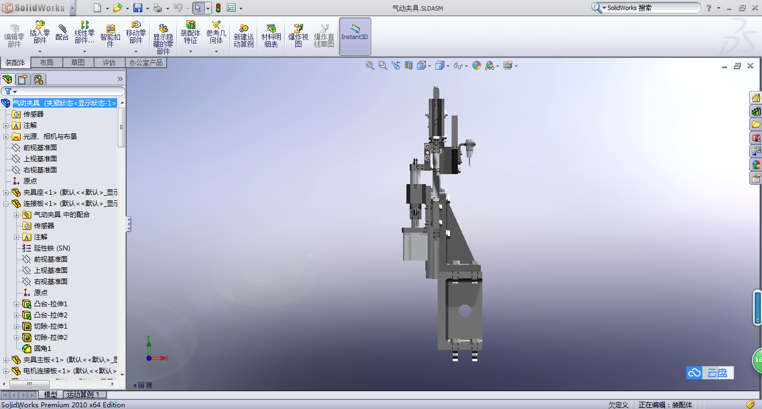This screenshot has width=762, height=409.
Task: Switch to 评估 (Evaluate) tab
Action: click(109, 62)
